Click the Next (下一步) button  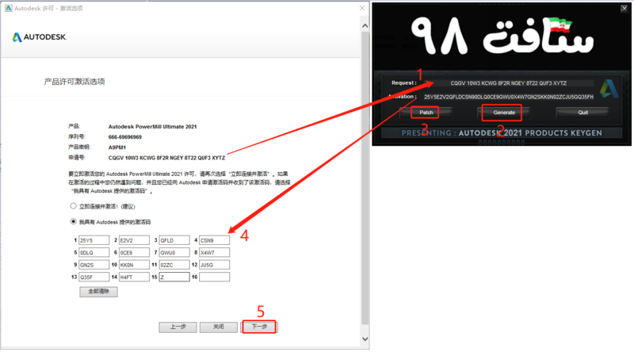[x=259, y=327]
